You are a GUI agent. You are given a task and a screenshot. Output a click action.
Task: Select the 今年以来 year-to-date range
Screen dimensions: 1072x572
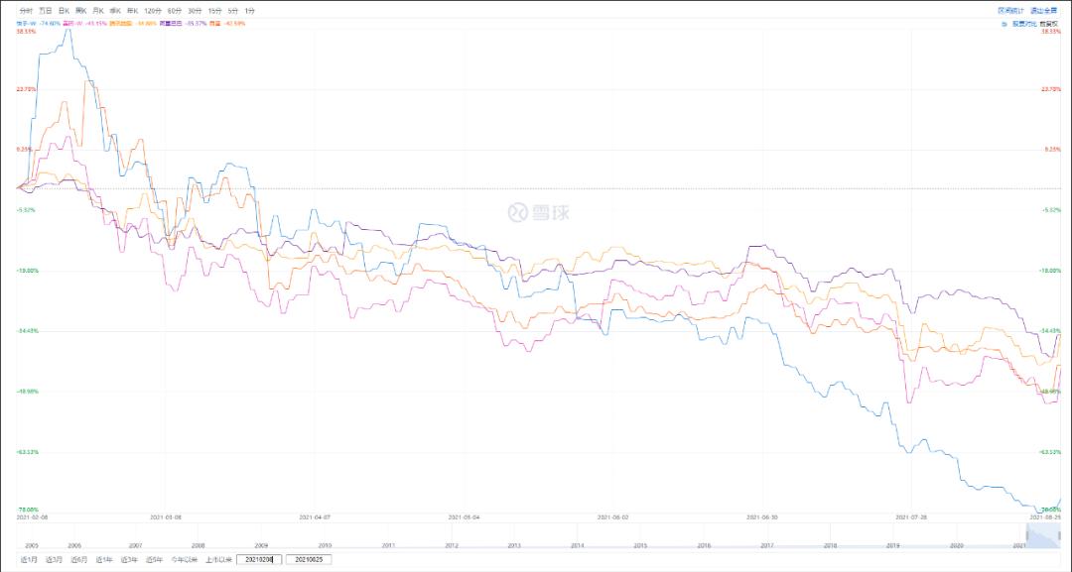[x=185, y=560]
